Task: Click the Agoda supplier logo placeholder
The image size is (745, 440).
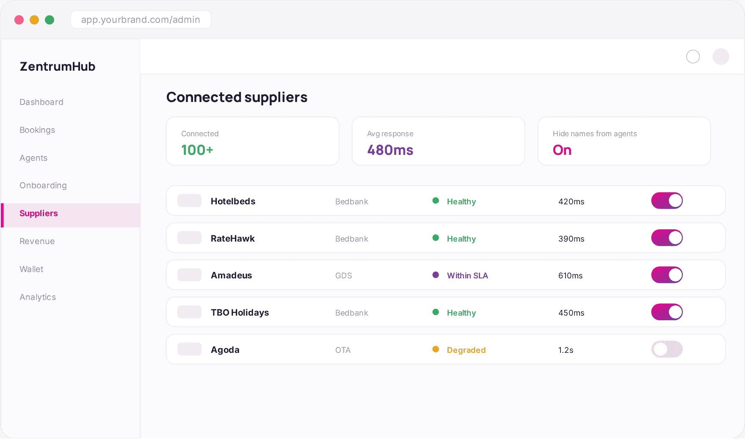Action: [x=189, y=349]
